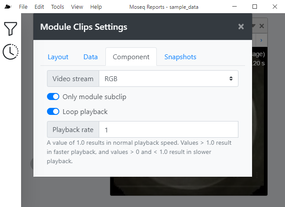Disable the Loop playback switch
Viewport: 285px width, 207px height.
coord(53,111)
